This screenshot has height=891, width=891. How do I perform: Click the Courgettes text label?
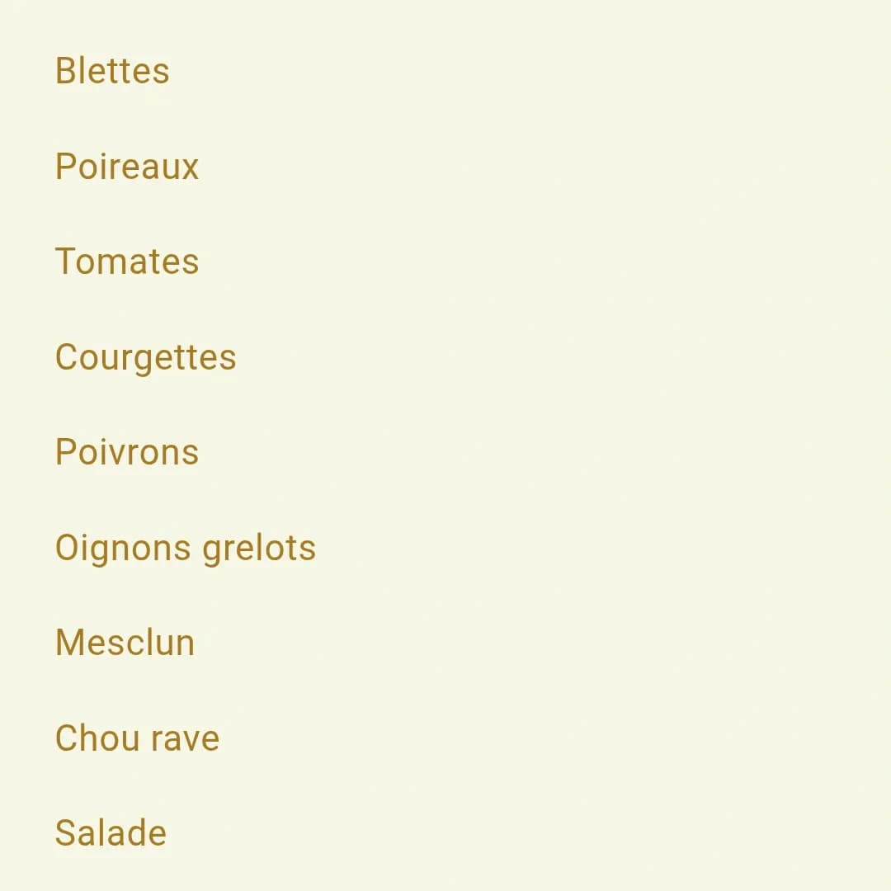(x=145, y=357)
